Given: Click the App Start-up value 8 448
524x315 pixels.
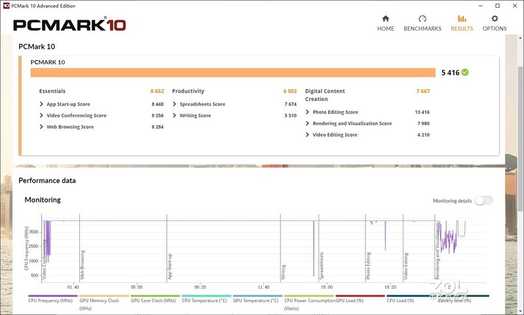Looking at the screenshot, I should tap(157, 104).
